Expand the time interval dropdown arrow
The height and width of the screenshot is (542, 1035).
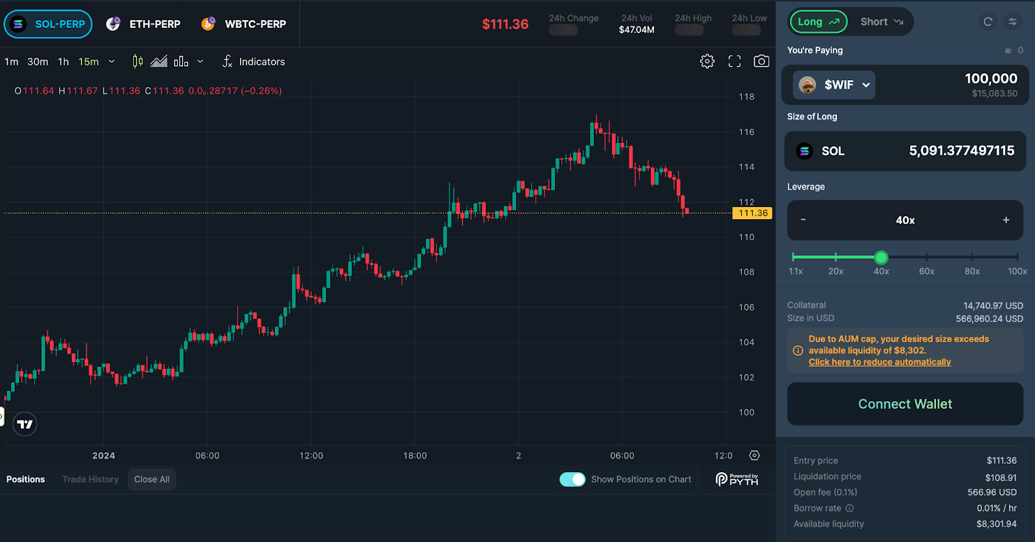pos(112,61)
